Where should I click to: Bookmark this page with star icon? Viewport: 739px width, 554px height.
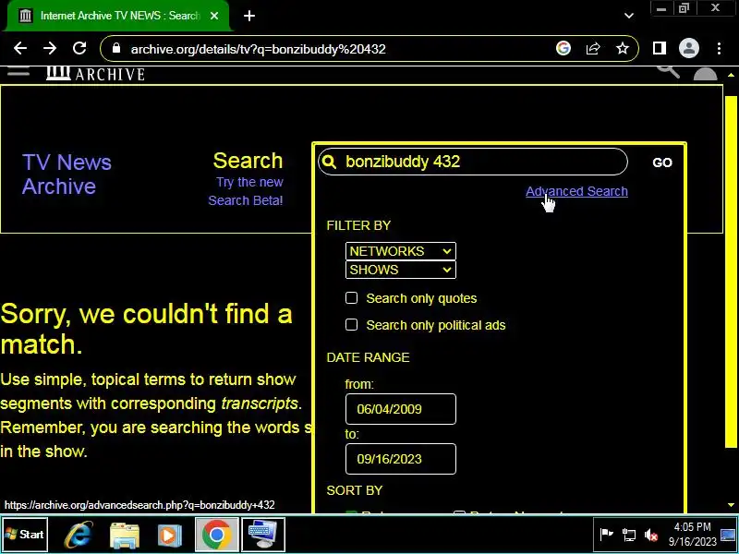(x=623, y=48)
